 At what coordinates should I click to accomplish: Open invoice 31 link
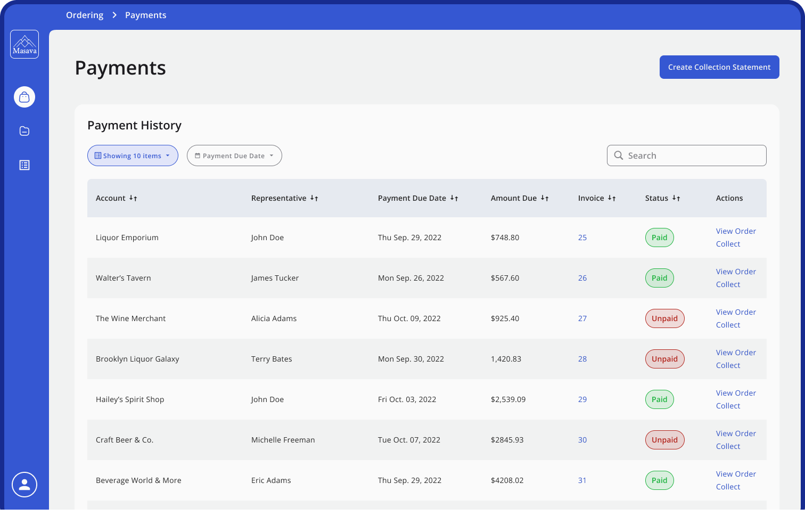582,480
